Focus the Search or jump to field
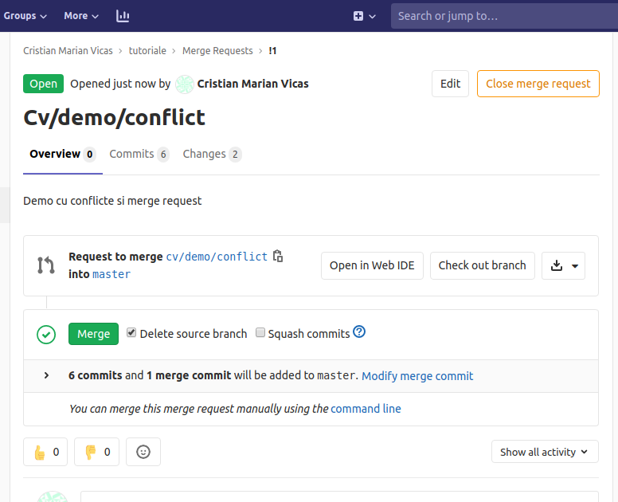 [503, 16]
